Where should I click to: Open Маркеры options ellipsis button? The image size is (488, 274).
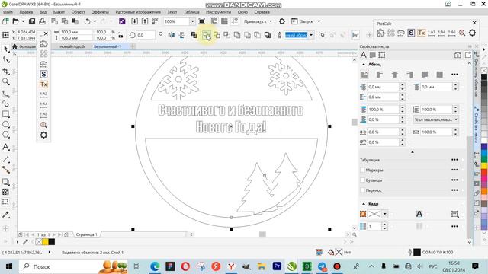(454, 170)
